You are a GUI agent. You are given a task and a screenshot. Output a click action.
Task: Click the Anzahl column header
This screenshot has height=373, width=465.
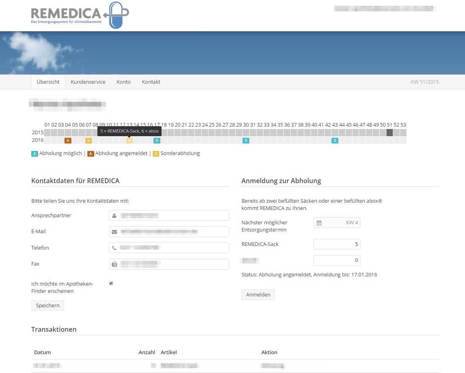147,352
